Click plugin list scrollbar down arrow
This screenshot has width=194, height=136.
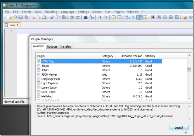coord(189,98)
